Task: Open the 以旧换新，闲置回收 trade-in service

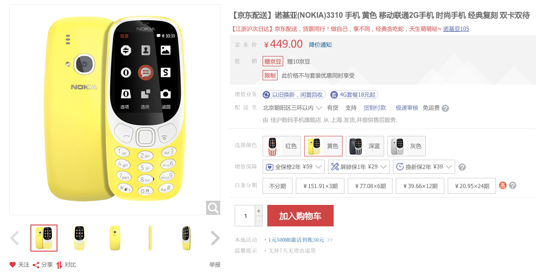Action: 294,95
